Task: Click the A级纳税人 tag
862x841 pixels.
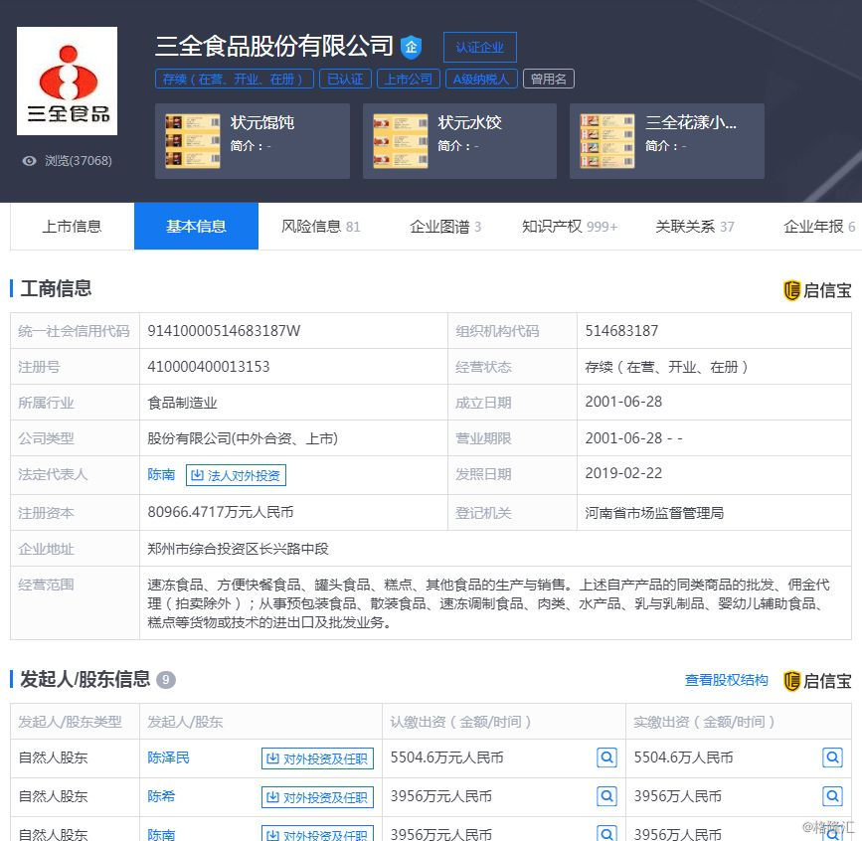Action: coord(481,80)
